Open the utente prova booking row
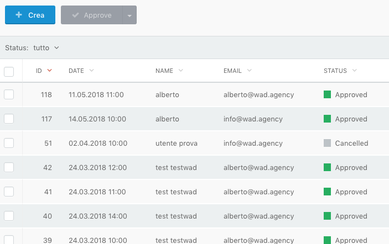The width and height of the screenshot is (389, 244). click(x=177, y=143)
